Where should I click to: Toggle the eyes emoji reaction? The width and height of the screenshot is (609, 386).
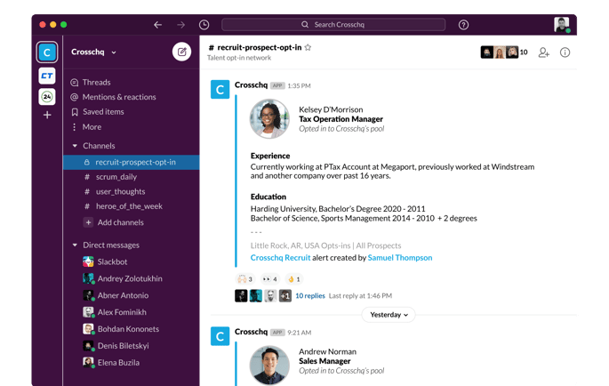pyautogui.click(x=269, y=279)
